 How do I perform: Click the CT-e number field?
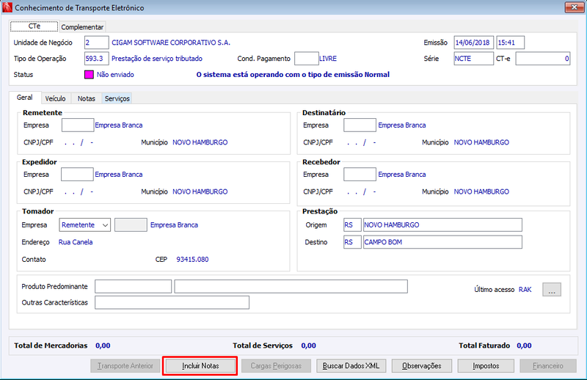click(543, 59)
